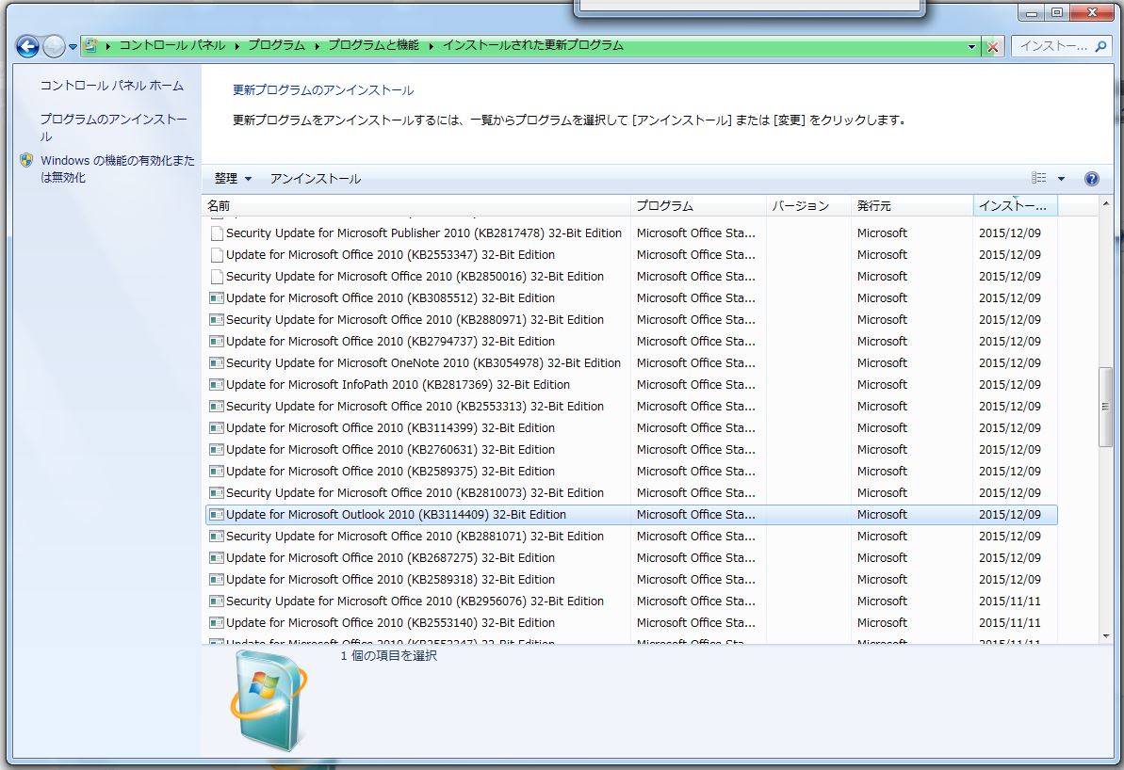1124x770 pixels.
Task: Click the Windows update box thumbnail
Action: tap(269, 701)
